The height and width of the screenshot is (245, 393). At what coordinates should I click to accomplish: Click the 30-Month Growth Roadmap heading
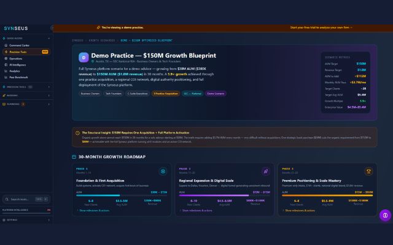click(112, 157)
